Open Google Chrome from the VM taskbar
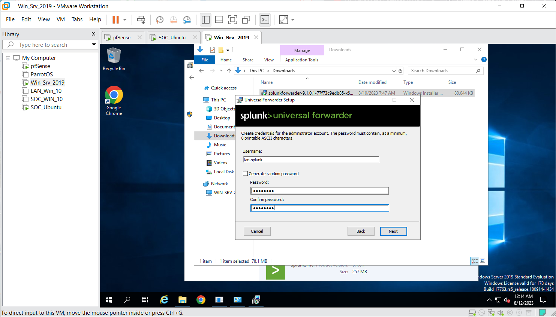556x317 pixels. tap(201, 300)
